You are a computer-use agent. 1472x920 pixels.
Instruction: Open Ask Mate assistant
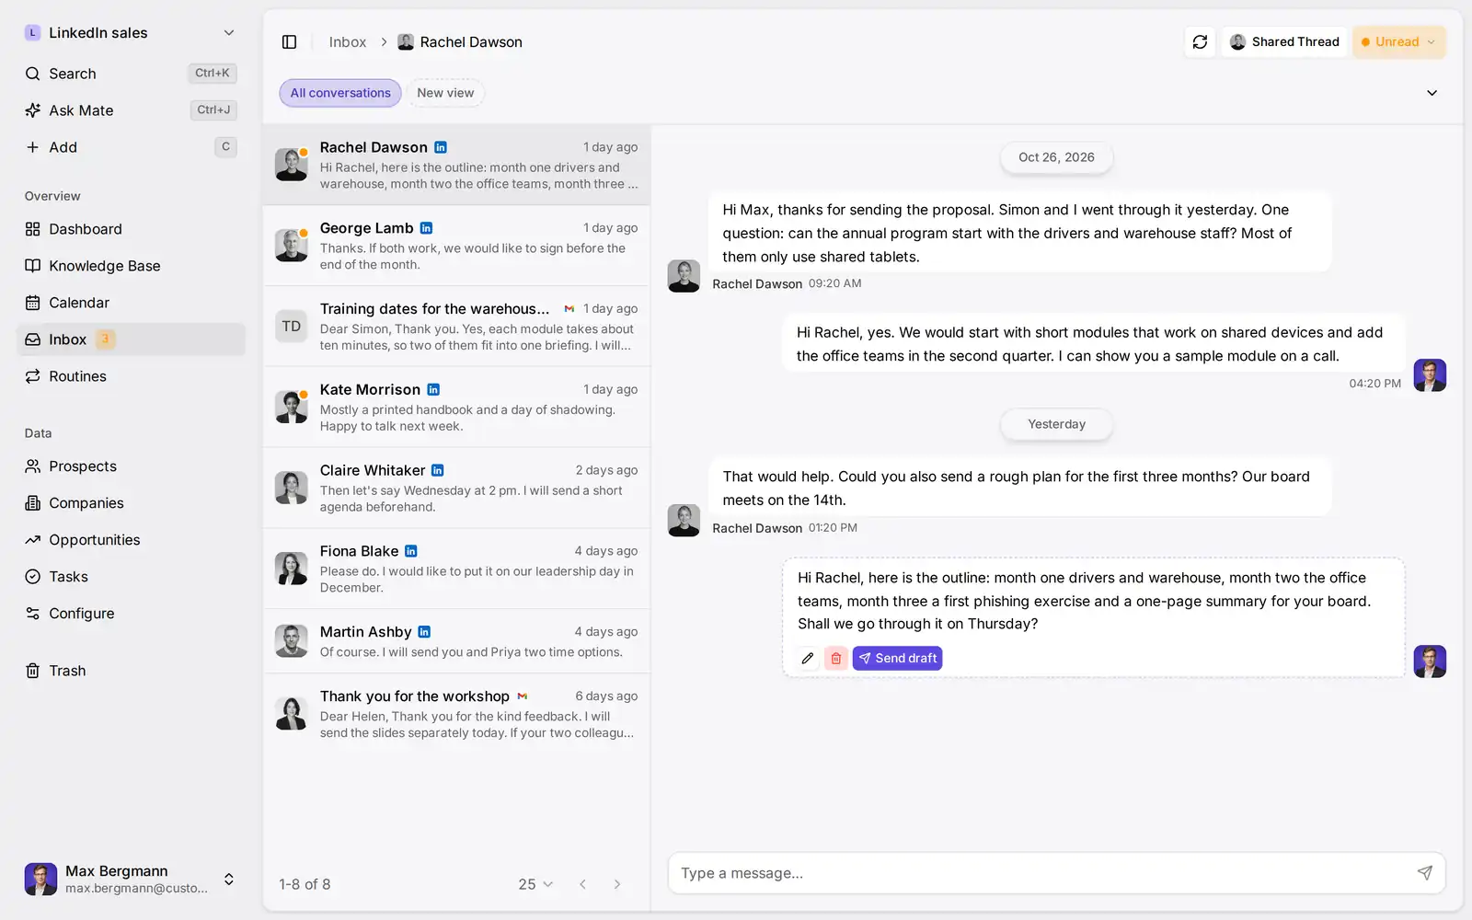coord(131,110)
